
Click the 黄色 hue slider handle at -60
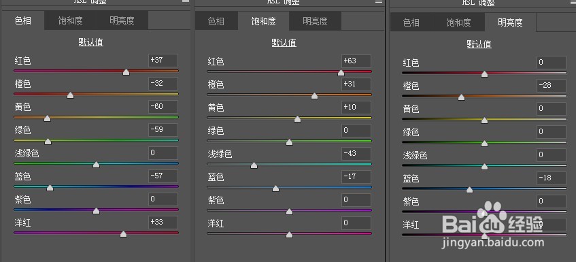[x=47, y=118]
